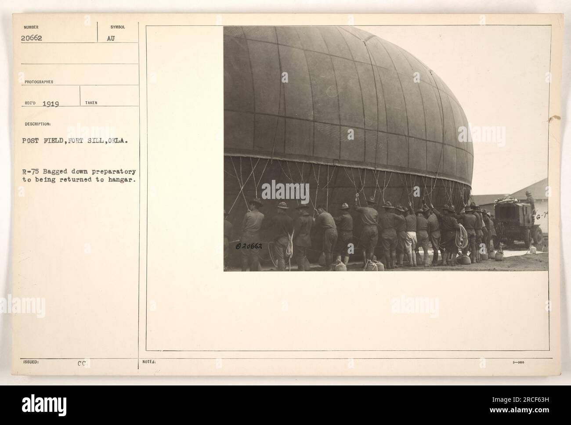Select the PHOTOGRAPHER label
571x425 pixels.
click(39, 81)
